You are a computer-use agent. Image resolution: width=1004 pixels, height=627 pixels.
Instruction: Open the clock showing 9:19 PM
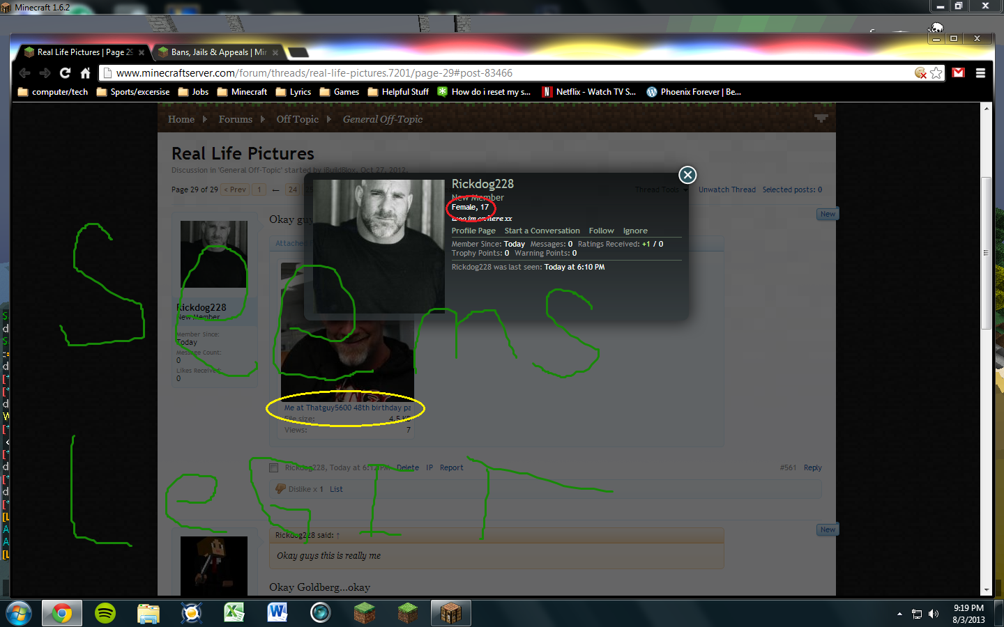[968, 614]
